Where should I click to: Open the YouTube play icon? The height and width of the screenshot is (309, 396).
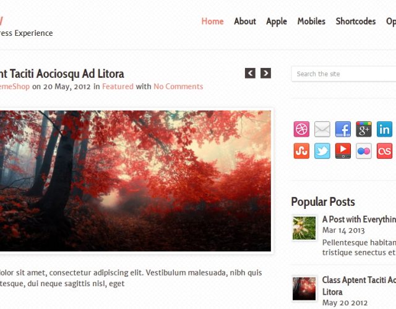343,151
